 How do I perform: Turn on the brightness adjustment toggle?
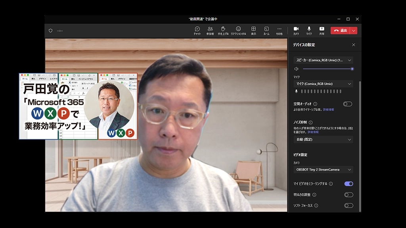(349, 195)
